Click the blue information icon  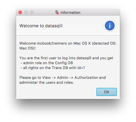coord(110,26)
